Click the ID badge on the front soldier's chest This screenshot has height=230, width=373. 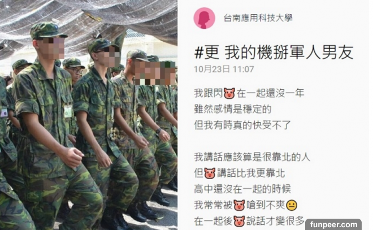click(x=68, y=111)
